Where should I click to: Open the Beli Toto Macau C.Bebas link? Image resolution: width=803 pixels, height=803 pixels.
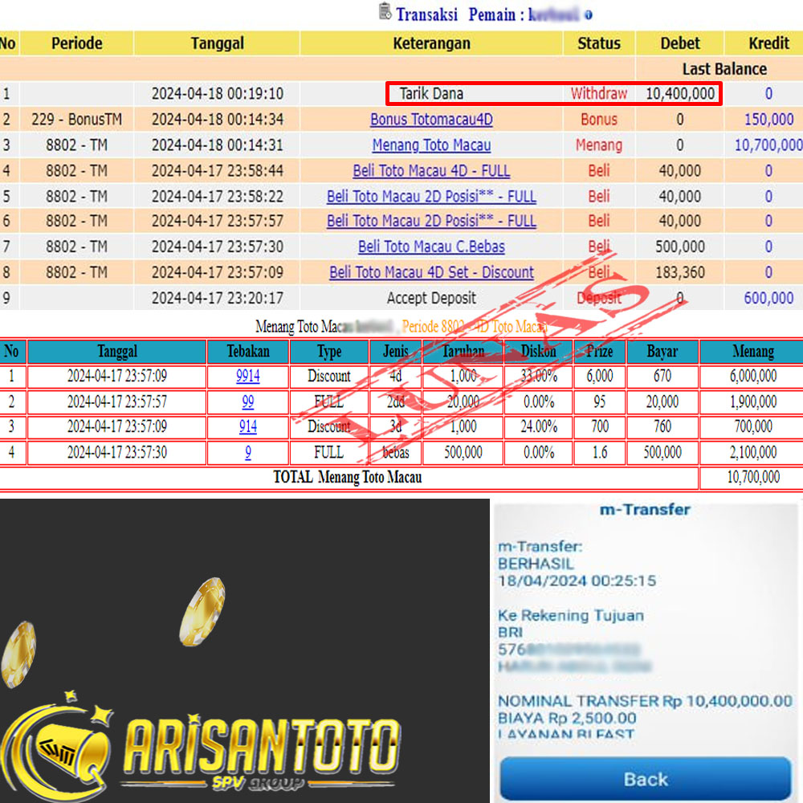[431, 247]
